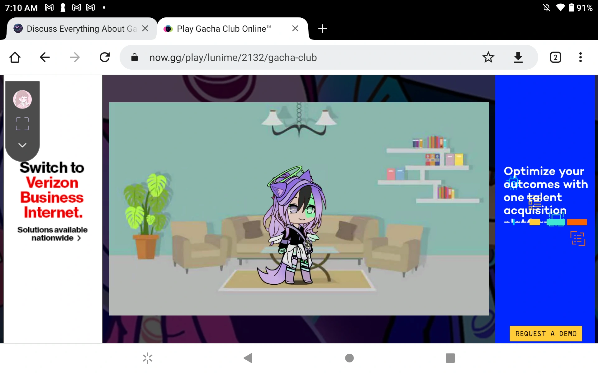
Task: Reload the current page
Action: [x=105, y=58]
